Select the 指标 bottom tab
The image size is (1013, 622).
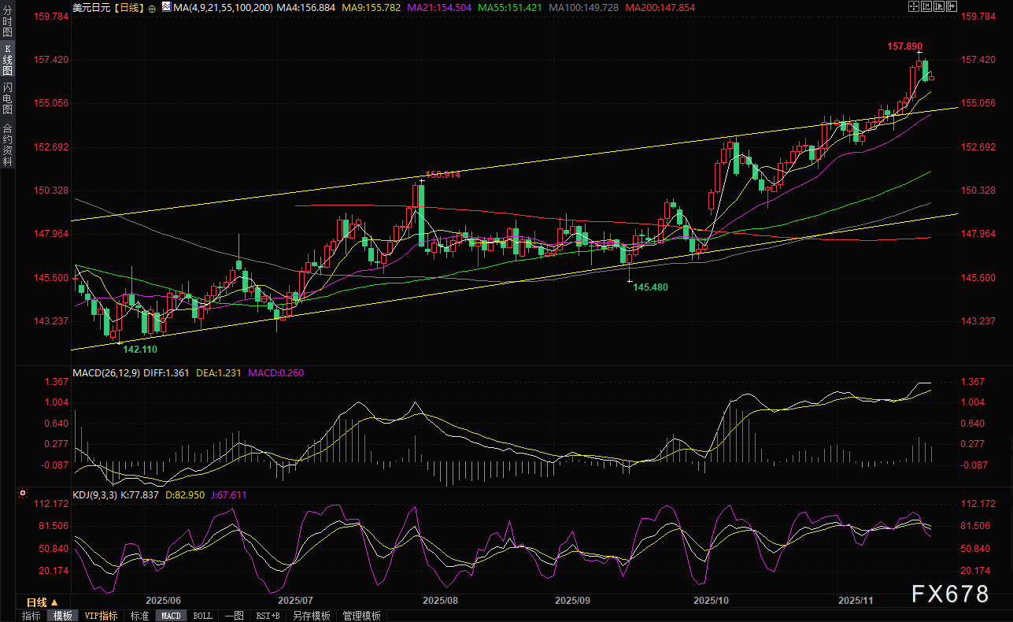[31, 616]
